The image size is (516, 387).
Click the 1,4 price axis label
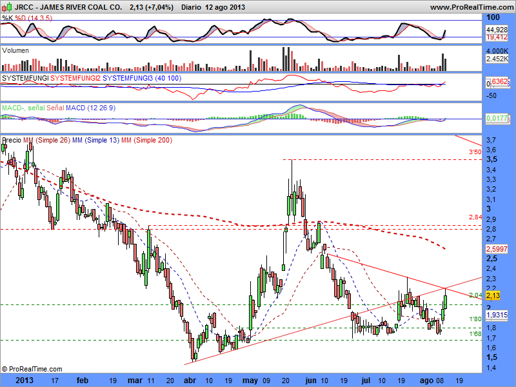491,368
